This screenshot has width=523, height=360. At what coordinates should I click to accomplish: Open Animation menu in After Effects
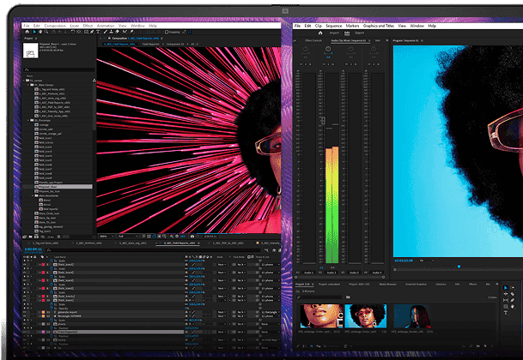click(106, 26)
